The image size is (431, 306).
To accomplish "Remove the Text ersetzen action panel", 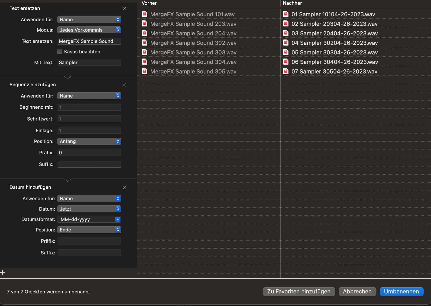I will 124,9.
